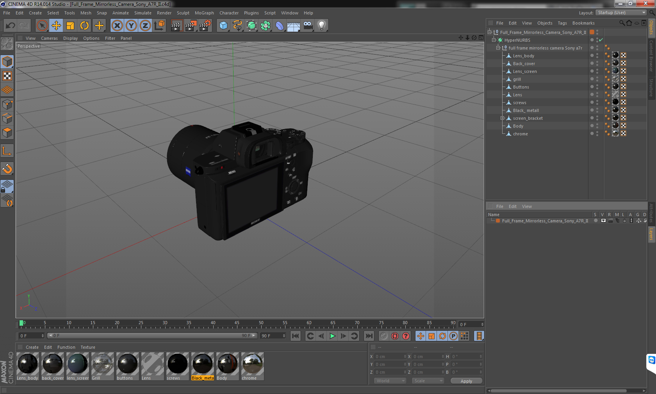Screen dimensions: 656x394
Task: Toggle Enable Snap magnet
Action: coord(7,169)
